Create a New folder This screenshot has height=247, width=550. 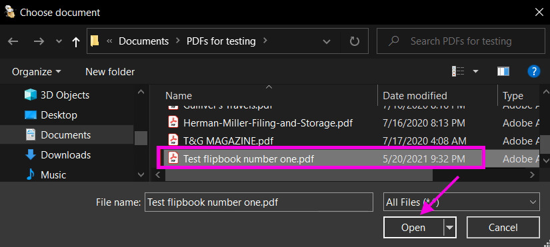tap(110, 72)
